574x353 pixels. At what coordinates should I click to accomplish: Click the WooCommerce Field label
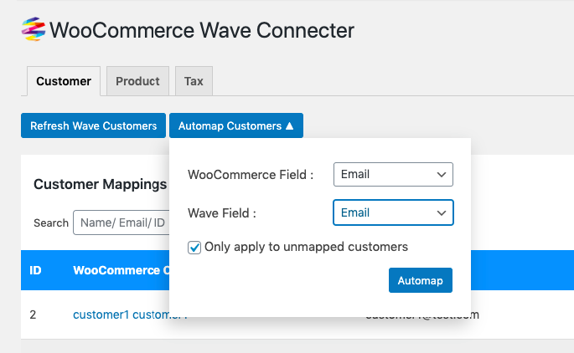pyautogui.click(x=251, y=175)
